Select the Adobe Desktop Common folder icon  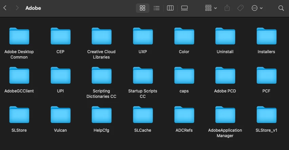pos(19,36)
